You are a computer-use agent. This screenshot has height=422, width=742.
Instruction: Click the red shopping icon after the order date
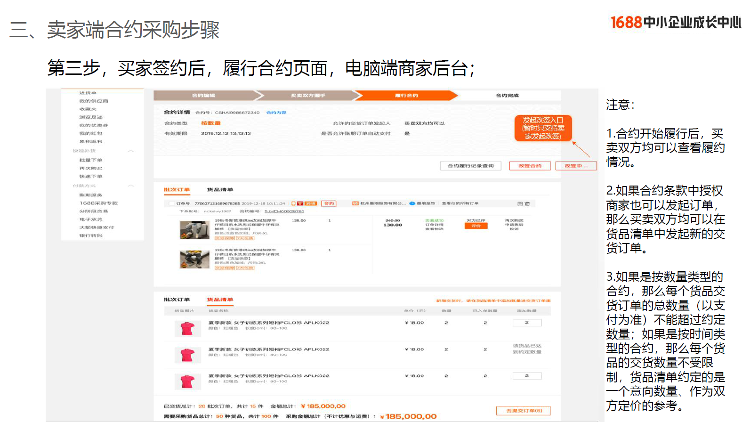pos(300,203)
